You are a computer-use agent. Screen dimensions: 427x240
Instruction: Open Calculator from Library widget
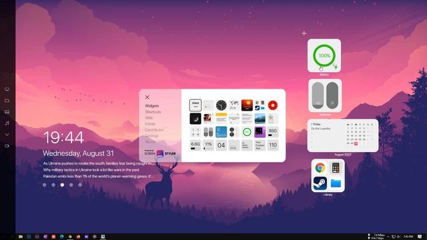[x=336, y=168]
